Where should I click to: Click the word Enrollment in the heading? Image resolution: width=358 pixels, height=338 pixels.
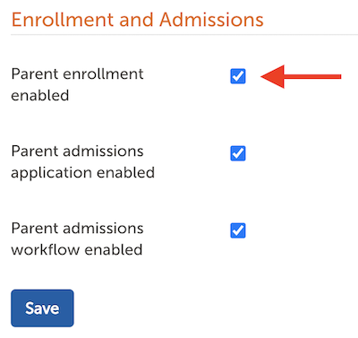click(63, 20)
